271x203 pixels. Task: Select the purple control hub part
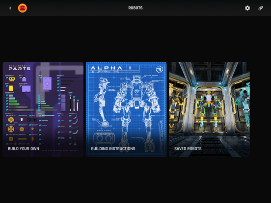47,83
